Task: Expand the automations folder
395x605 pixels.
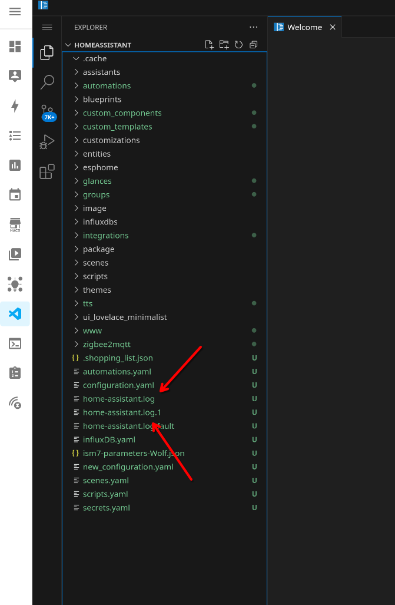Action: click(x=107, y=86)
